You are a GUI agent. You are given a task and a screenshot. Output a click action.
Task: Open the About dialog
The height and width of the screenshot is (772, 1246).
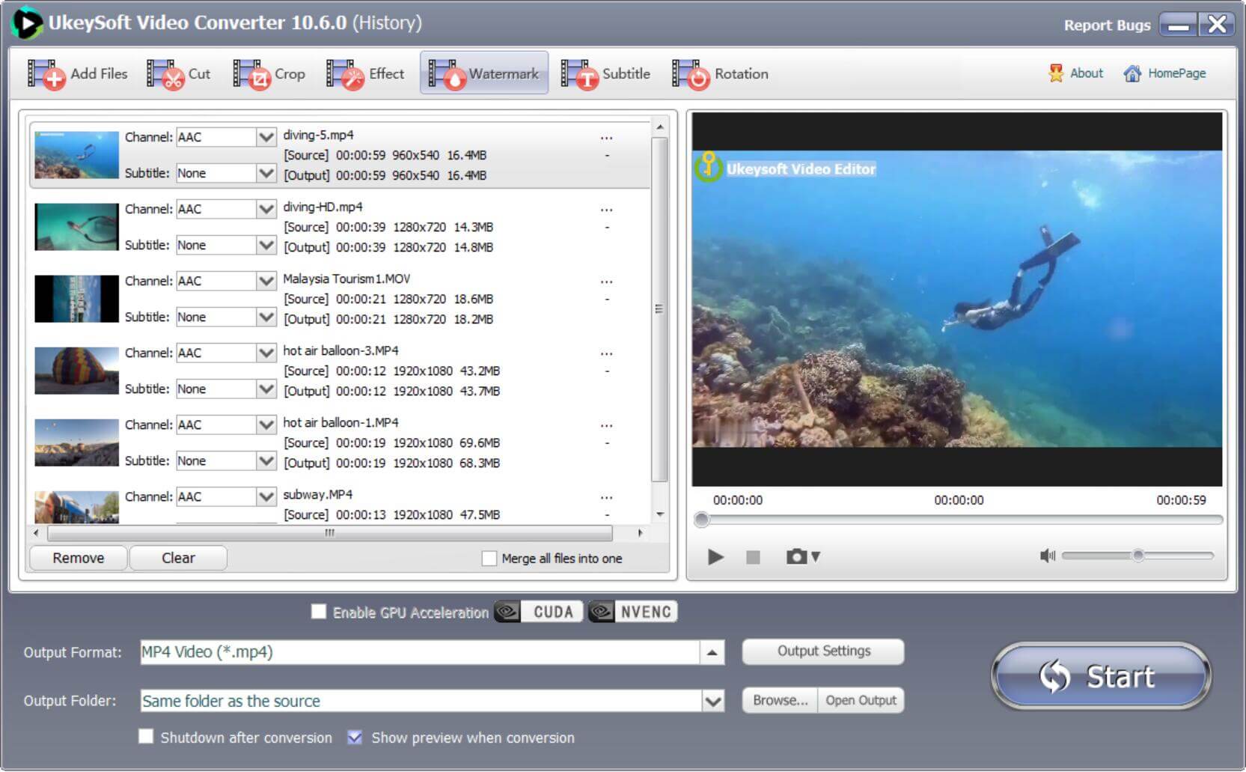[1076, 73]
